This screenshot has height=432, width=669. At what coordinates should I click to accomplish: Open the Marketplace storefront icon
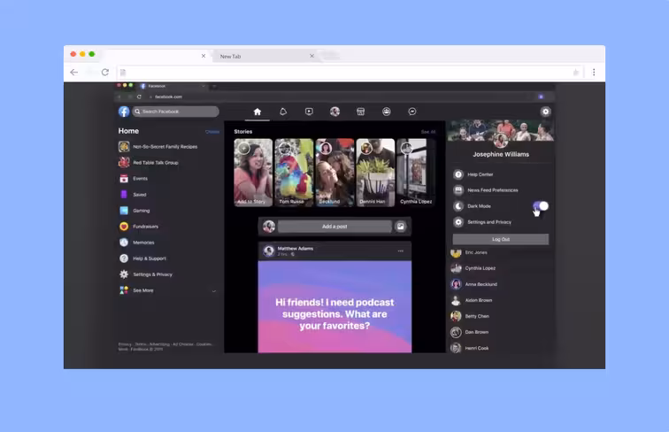click(360, 112)
